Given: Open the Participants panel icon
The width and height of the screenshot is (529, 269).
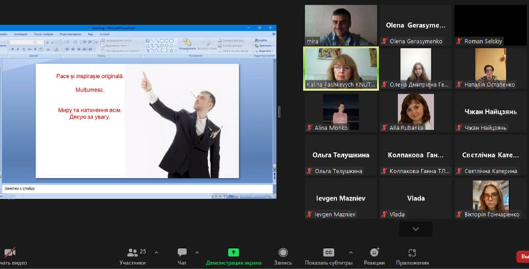Looking at the screenshot, I should coord(133,252).
